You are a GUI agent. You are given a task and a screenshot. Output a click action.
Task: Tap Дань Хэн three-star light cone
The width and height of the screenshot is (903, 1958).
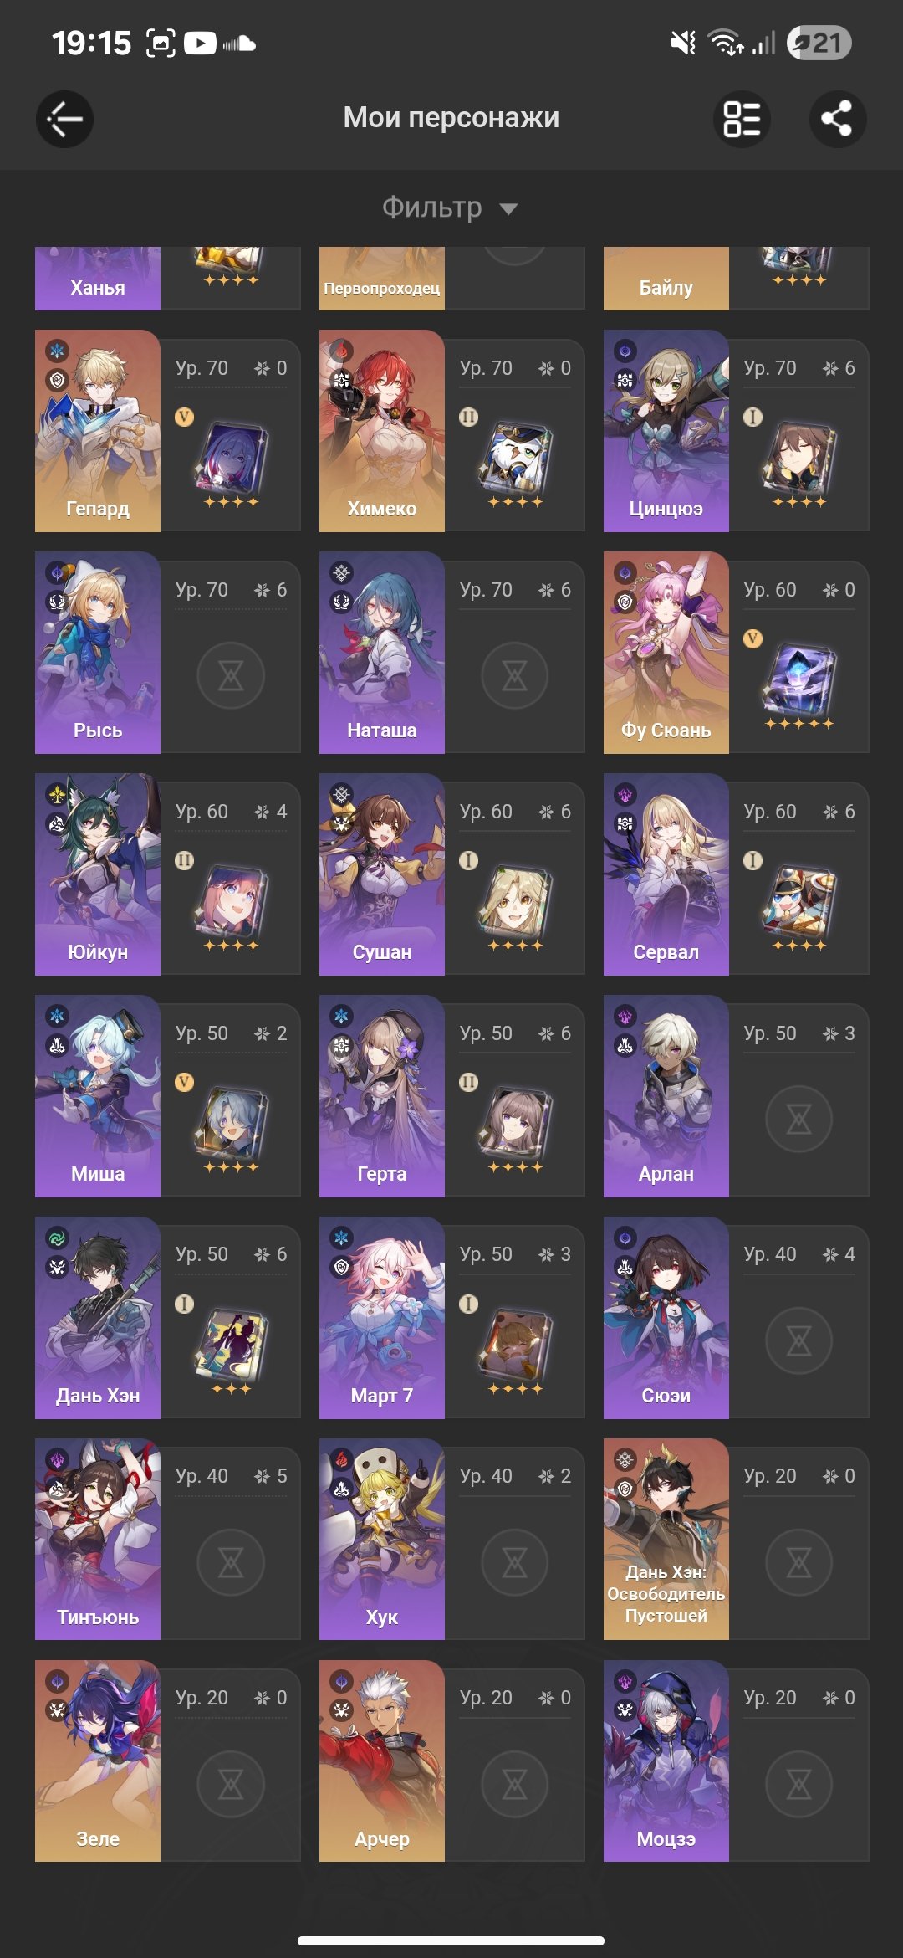tap(231, 1346)
